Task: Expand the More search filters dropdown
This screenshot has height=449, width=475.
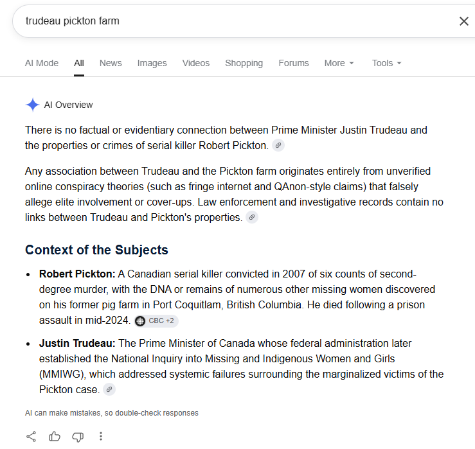Action: coord(339,63)
